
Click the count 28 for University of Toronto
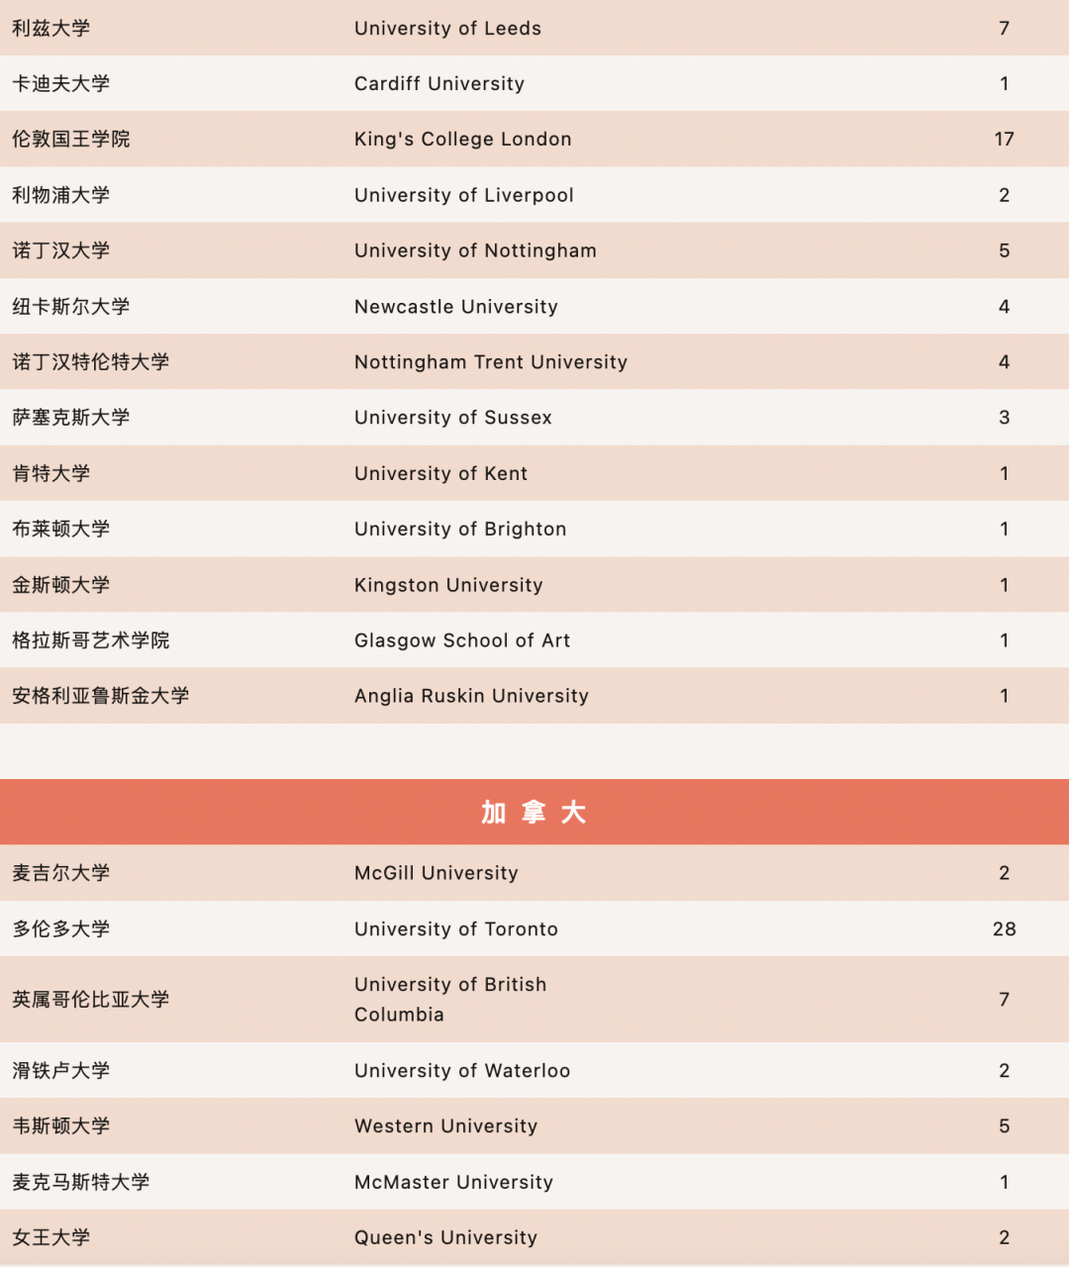(1004, 928)
